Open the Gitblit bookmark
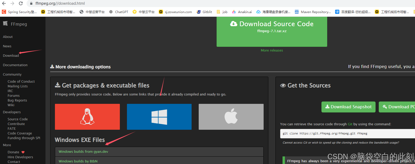The width and height of the screenshot is (415, 164). pos(204,12)
